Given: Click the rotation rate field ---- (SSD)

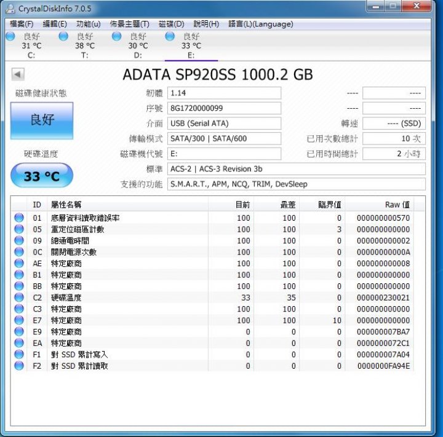Looking at the screenshot, I should coord(394,124).
